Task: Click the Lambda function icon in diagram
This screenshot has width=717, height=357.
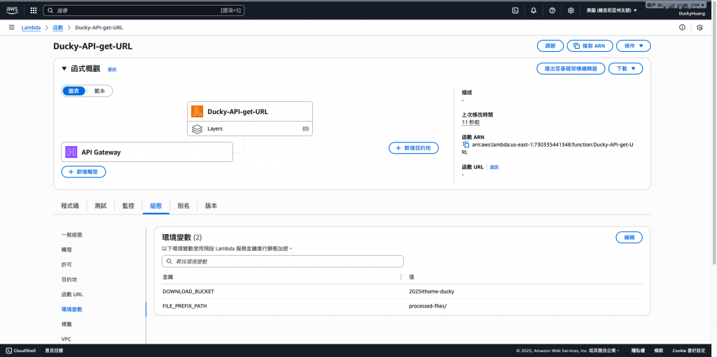Action: (x=197, y=111)
